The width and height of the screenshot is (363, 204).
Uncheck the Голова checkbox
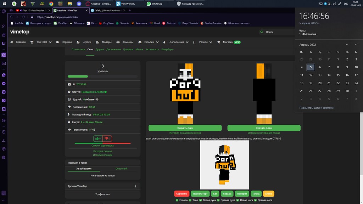[x=177, y=200]
